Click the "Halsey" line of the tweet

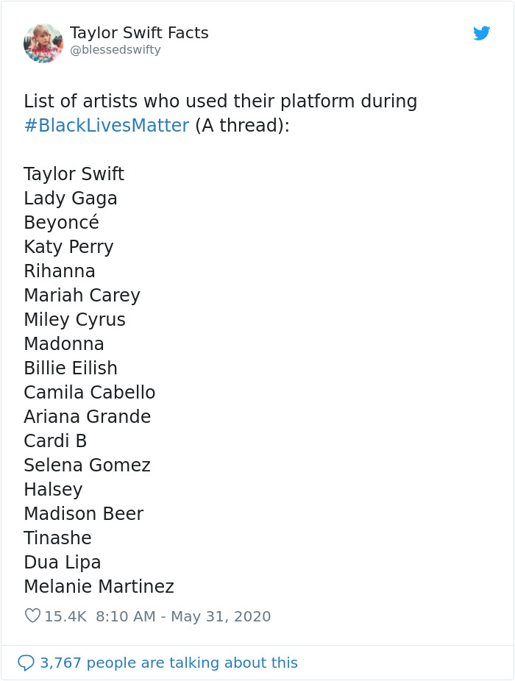coord(53,490)
